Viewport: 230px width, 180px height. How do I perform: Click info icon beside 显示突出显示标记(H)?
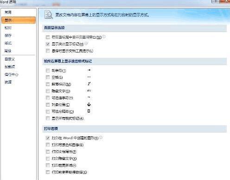click(x=86, y=44)
